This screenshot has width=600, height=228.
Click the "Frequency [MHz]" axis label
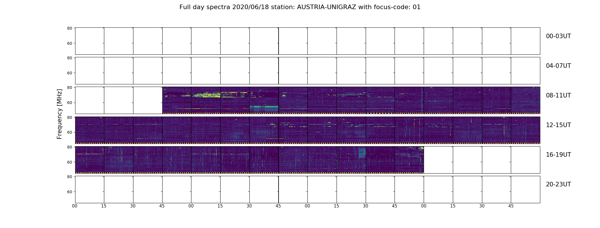(x=59, y=114)
